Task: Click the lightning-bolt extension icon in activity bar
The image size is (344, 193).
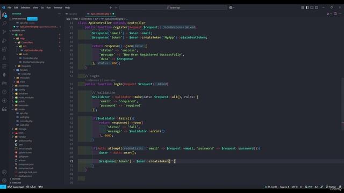Action: [4, 101]
